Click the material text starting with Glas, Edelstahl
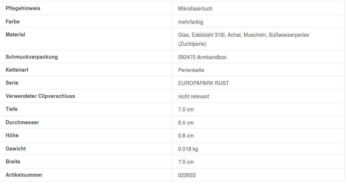 [x=243, y=35]
